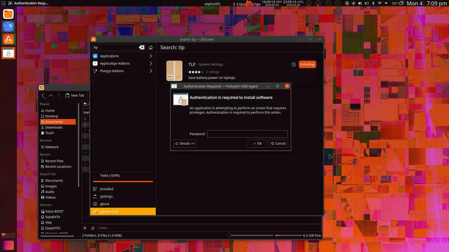Search for Audio in file manager
The image size is (449, 252).
coord(58,192)
